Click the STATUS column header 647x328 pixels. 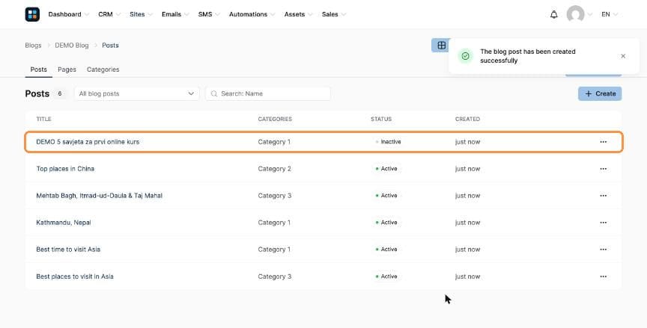[x=381, y=119]
